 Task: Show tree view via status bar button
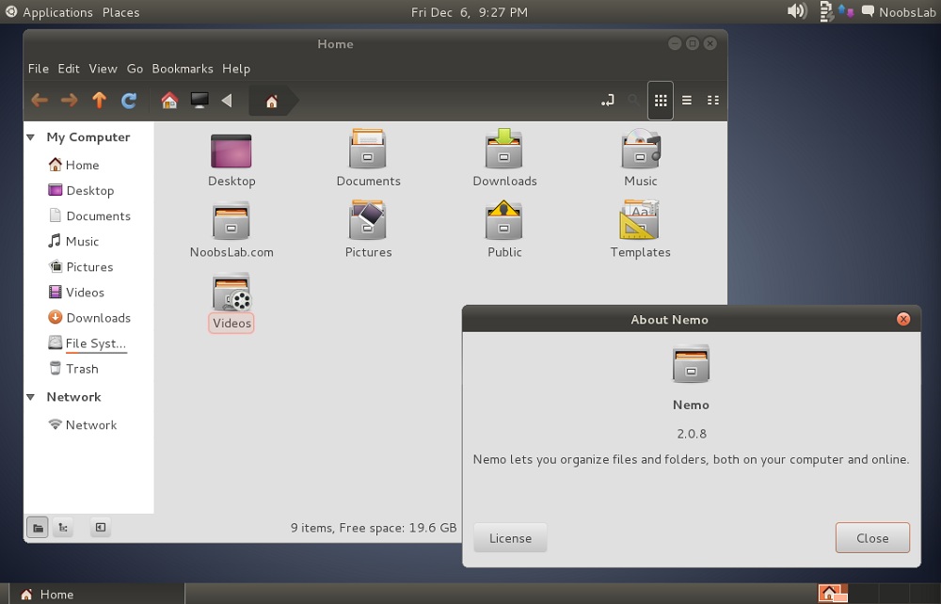tap(63, 528)
